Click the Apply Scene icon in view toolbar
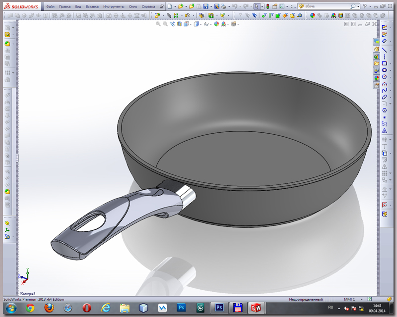This screenshot has height=317, width=397. [x=224, y=24]
